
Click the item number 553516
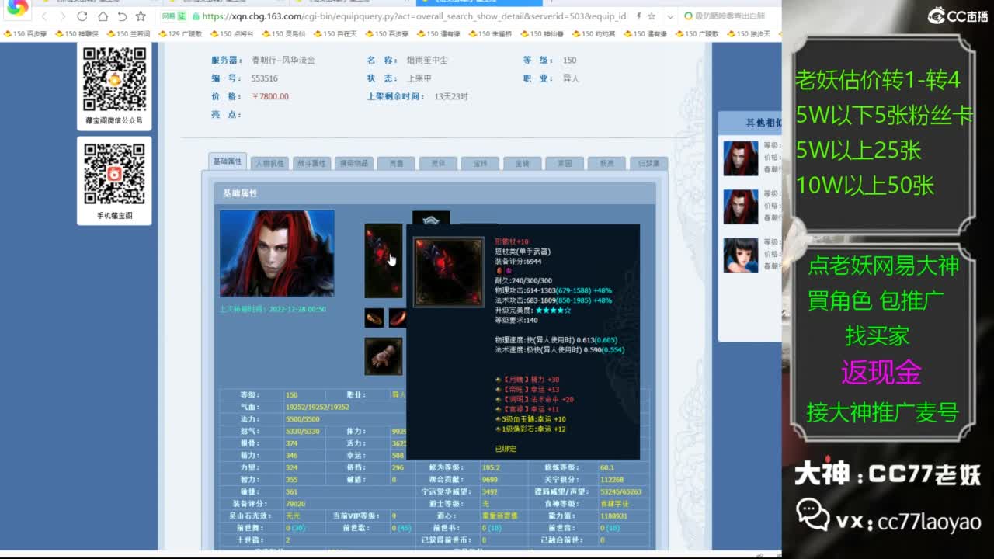click(265, 78)
